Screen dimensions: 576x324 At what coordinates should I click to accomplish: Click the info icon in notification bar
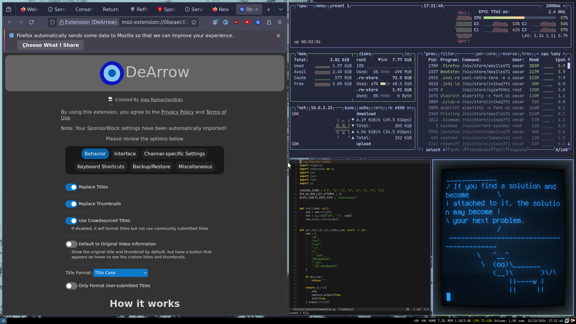[11, 35]
